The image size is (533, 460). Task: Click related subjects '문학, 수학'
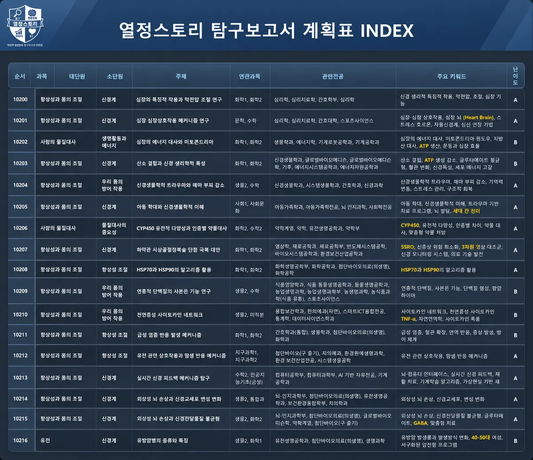[x=246, y=121]
